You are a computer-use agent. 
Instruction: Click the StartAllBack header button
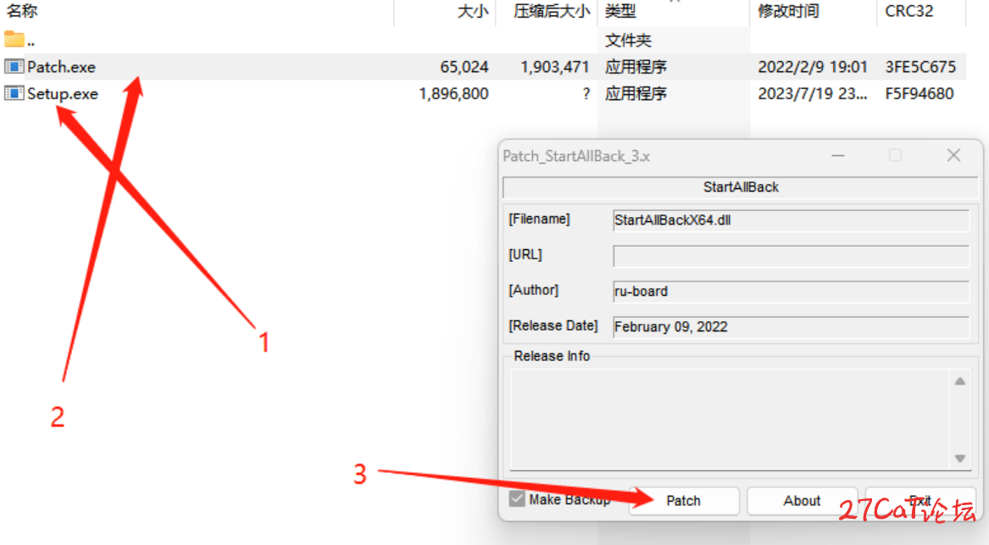click(x=741, y=187)
